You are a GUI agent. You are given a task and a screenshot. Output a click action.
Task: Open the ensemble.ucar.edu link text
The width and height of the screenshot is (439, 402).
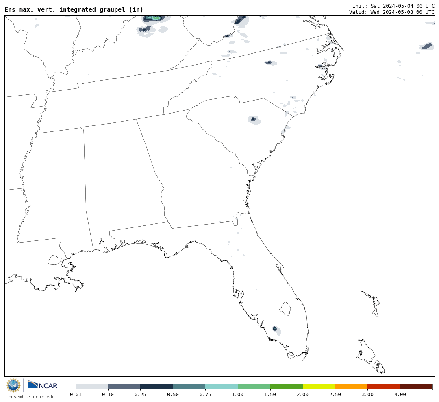click(32, 397)
